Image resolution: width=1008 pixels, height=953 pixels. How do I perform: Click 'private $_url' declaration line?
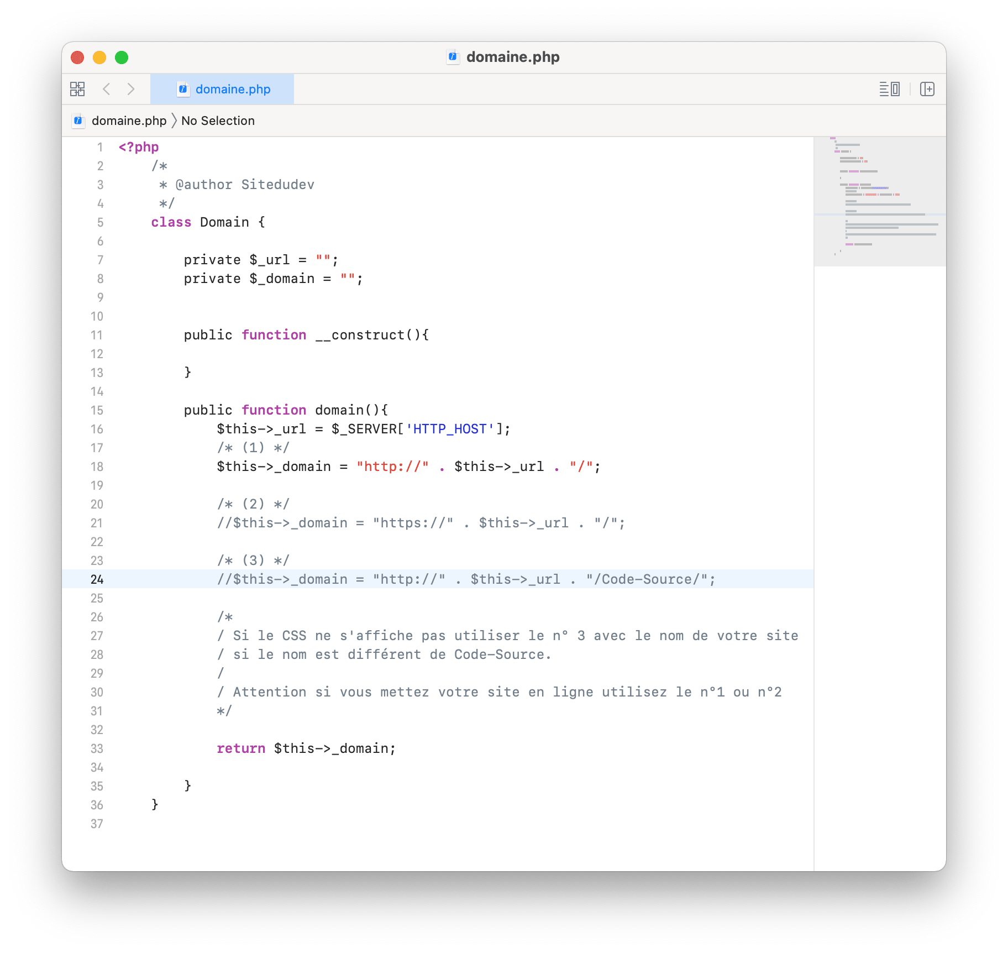pyautogui.click(x=261, y=260)
